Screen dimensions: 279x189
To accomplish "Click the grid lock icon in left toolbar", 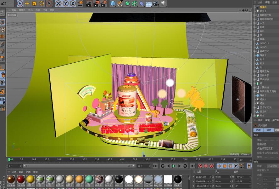I will (3, 101).
